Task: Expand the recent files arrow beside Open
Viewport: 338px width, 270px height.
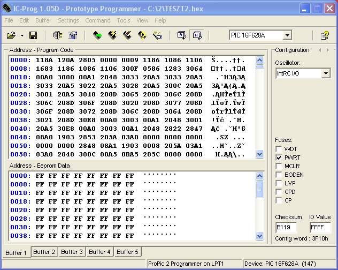Action: pos(22,35)
